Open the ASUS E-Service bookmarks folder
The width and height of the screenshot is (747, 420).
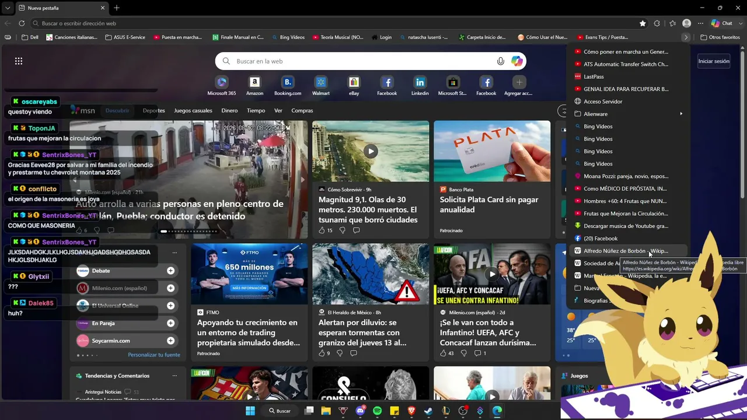tap(125, 37)
